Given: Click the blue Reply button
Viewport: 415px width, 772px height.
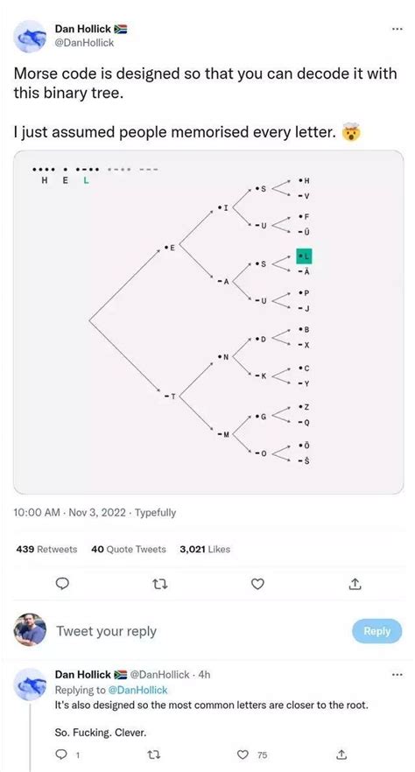Looking at the screenshot, I should tap(376, 631).
